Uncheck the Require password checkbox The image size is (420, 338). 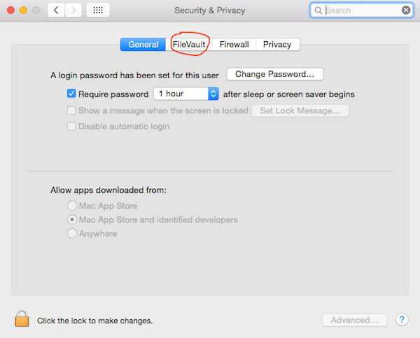pyautogui.click(x=71, y=94)
